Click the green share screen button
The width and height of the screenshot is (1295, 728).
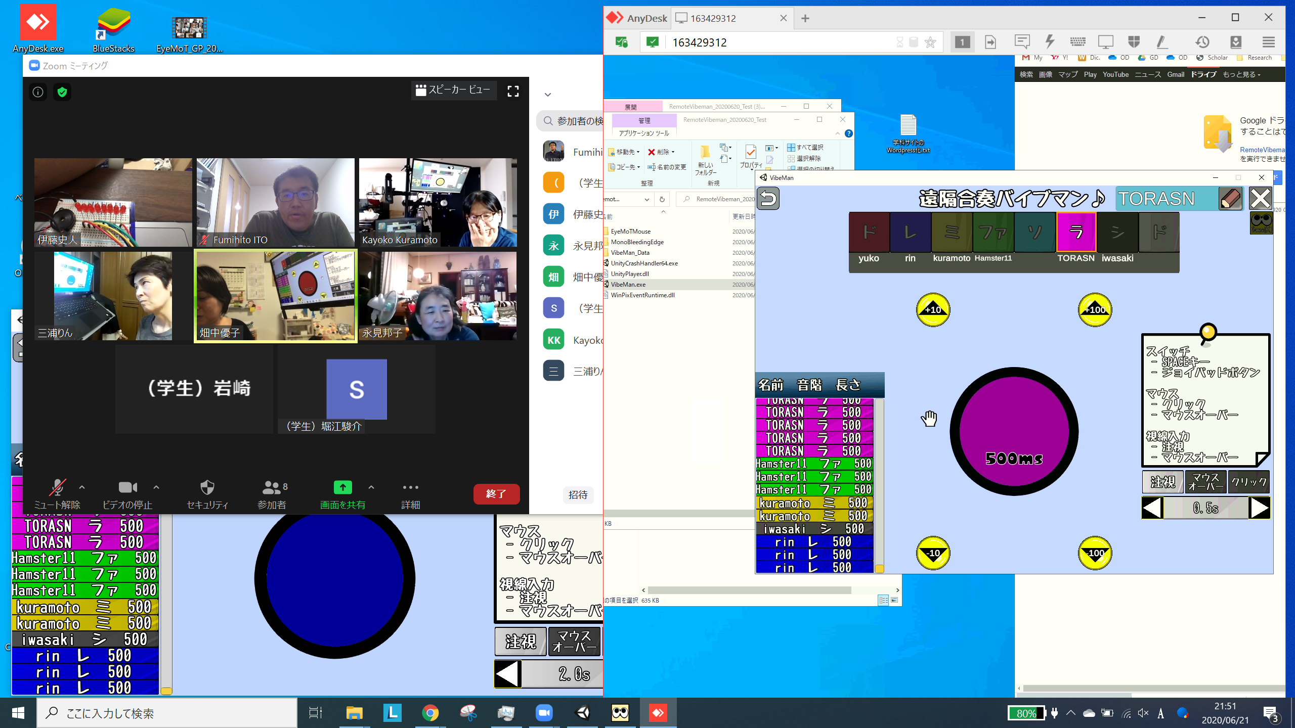[342, 494]
